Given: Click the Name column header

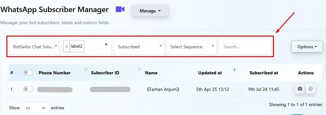Looking at the screenshot, I should (x=151, y=73).
